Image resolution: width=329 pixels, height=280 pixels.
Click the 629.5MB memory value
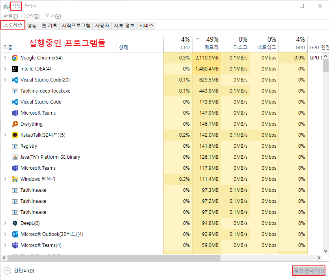tap(209, 80)
